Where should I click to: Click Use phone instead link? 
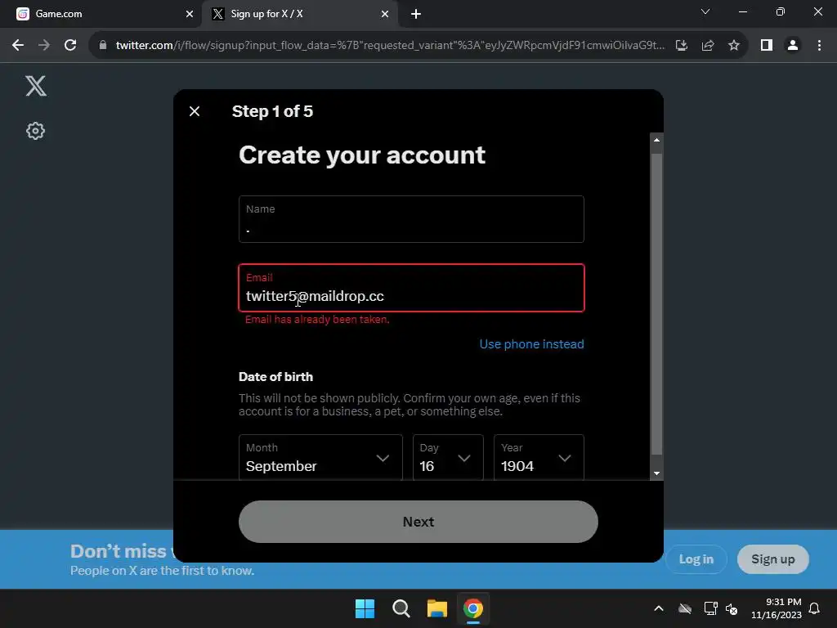coord(531,344)
